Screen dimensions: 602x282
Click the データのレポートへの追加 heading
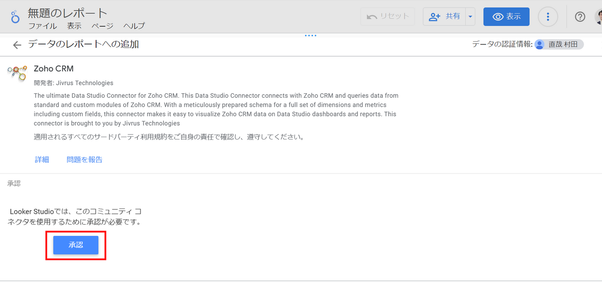tap(83, 44)
